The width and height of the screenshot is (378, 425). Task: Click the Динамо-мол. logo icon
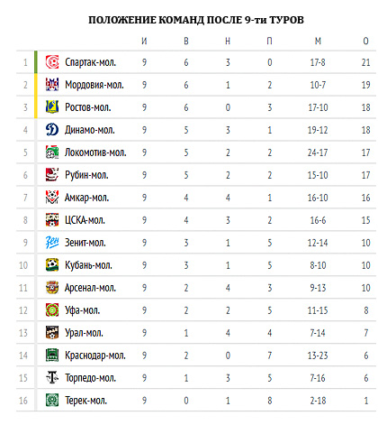pyautogui.click(x=52, y=130)
